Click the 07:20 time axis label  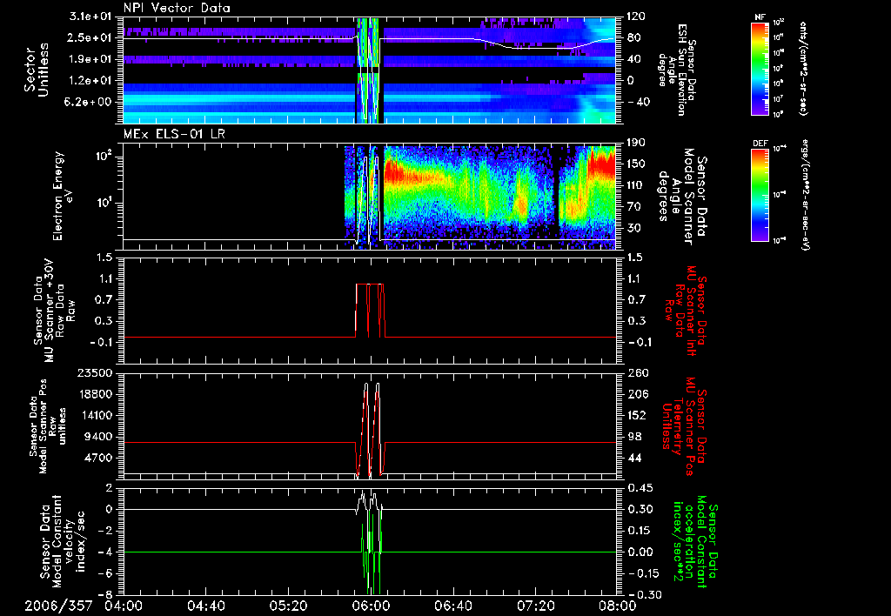click(535, 606)
